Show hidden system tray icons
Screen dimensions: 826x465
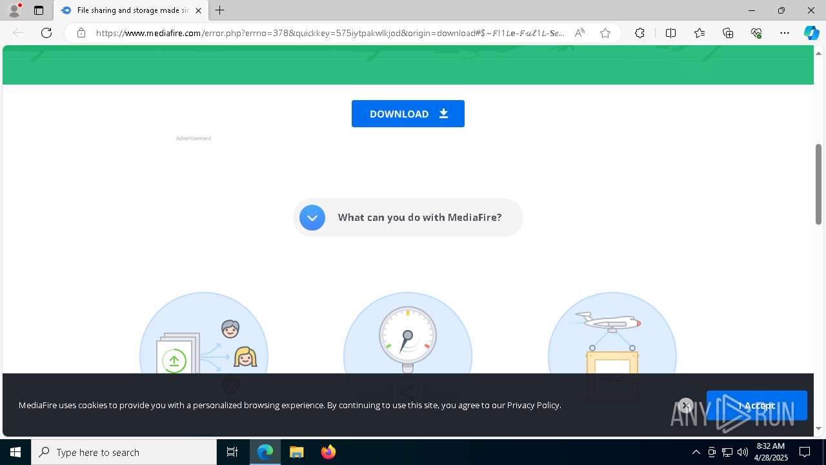(696, 452)
